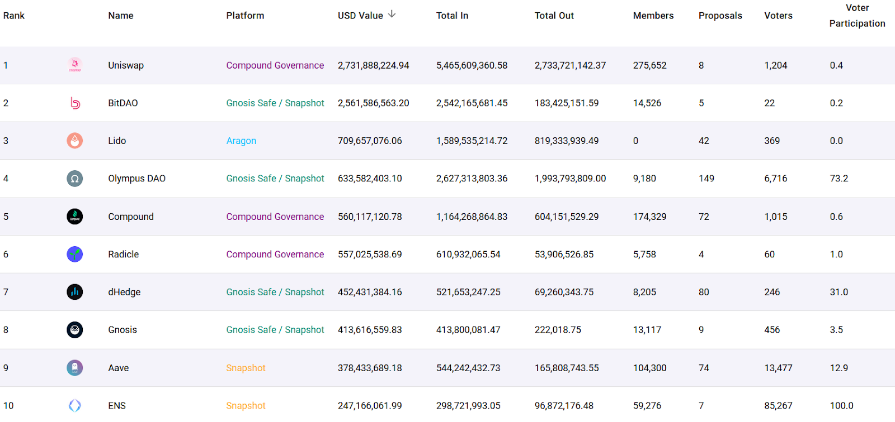Screen dimensions: 895x422
Task: Sort by the Platform column header
Action: 245,16
